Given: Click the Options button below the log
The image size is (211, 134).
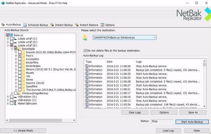Looking at the screenshot, I should (x=164, y=112).
